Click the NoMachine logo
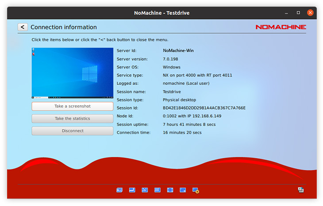The height and width of the screenshot is (206, 323). click(281, 27)
